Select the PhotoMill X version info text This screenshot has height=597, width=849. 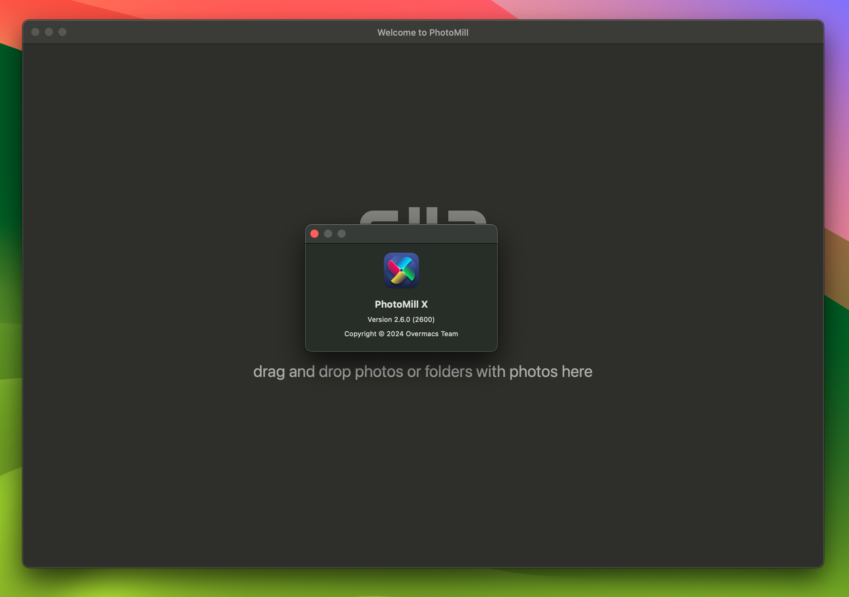pyautogui.click(x=401, y=319)
